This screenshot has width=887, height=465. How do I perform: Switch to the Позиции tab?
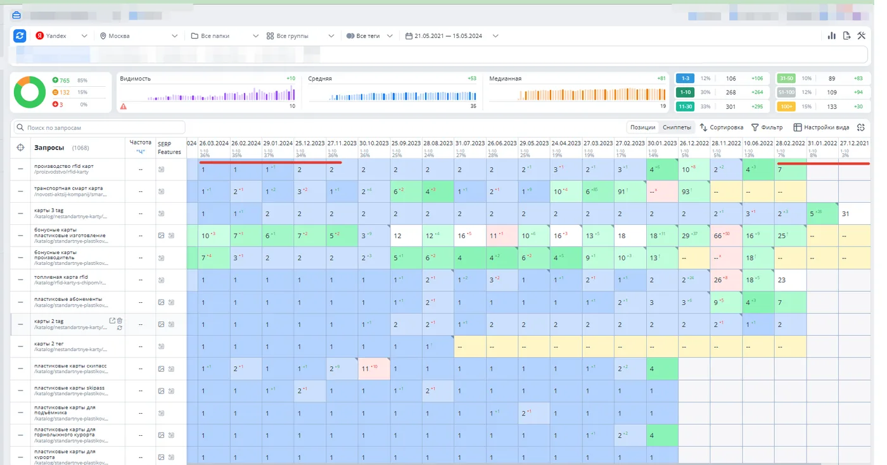[x=642, y=127]
